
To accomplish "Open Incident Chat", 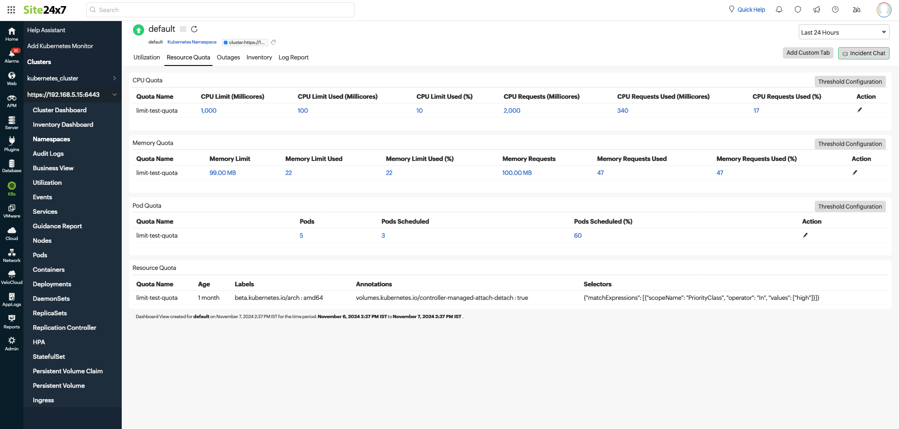I will [864, 53].
